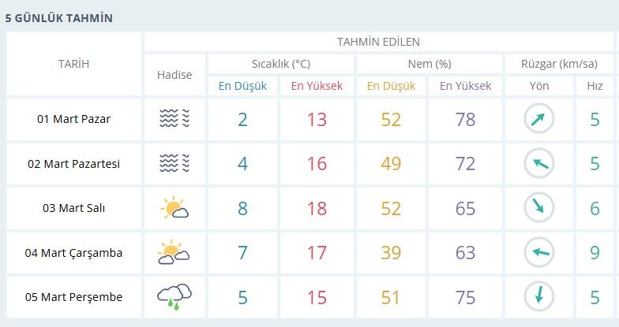619x327 pixels.
Task: Click the wind direction arrow for 02 Mart Pazartesi
Action: [x=539, y=164]
